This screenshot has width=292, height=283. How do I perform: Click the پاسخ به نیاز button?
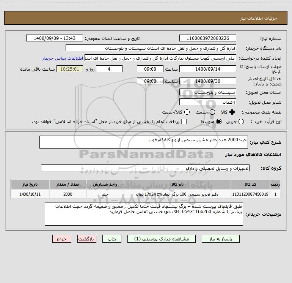[220, 239]
